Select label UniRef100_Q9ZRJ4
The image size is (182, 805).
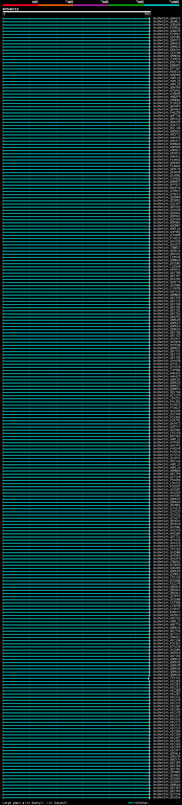[x=166, y=251]
